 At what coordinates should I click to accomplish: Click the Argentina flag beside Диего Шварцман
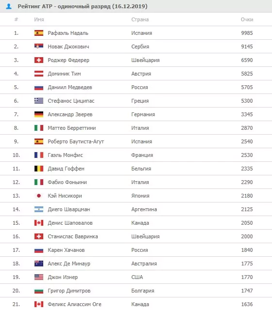(39, 209)
